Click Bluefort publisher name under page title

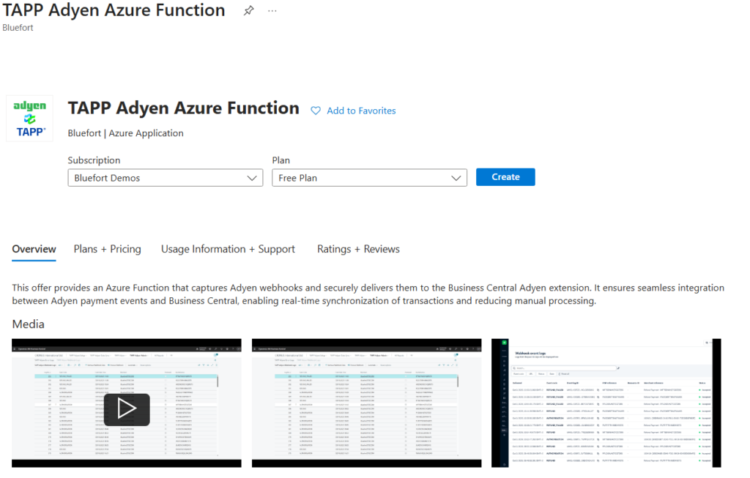pyautogui.click(x=18, y=28)
